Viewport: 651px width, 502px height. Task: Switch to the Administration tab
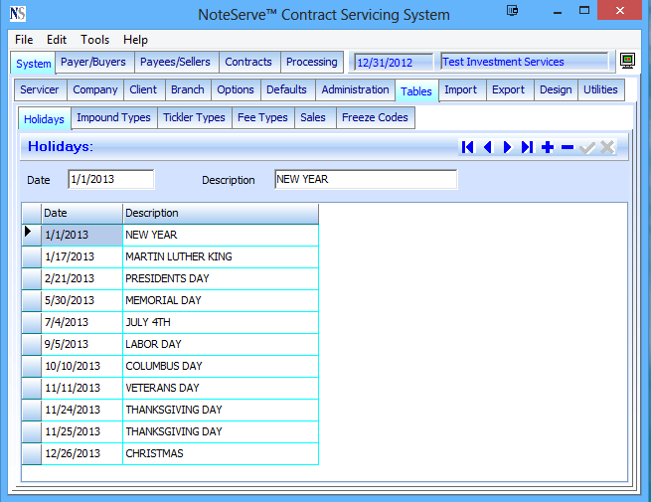click(x=355, y=89)
